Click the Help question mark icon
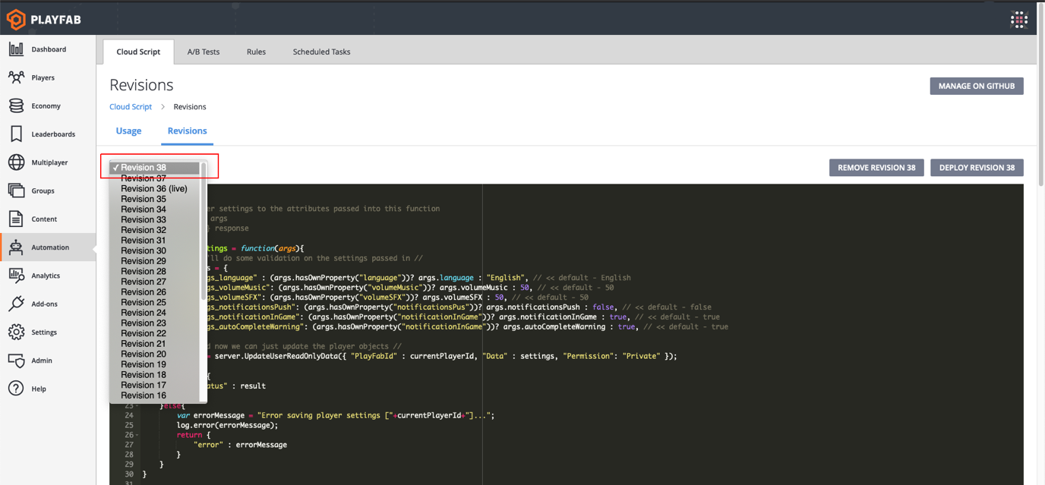This screenshot has height=485, width=1045. tap(16, 389)
